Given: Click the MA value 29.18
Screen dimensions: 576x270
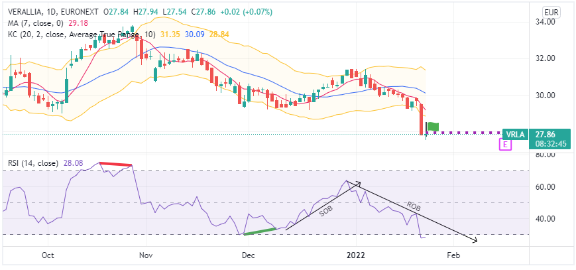Looking at the screenshot, I should coord(77,23).
